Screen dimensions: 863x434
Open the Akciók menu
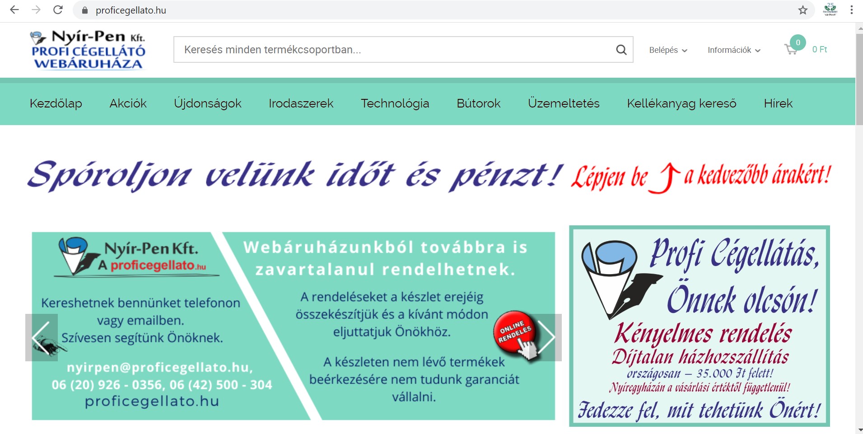(x=128, y=103)
